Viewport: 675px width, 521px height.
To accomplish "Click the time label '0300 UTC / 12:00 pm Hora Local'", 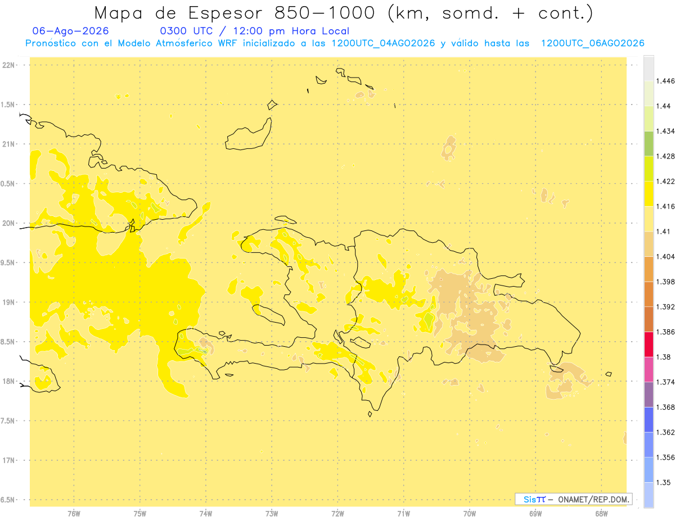I will (x=255, y=31).
